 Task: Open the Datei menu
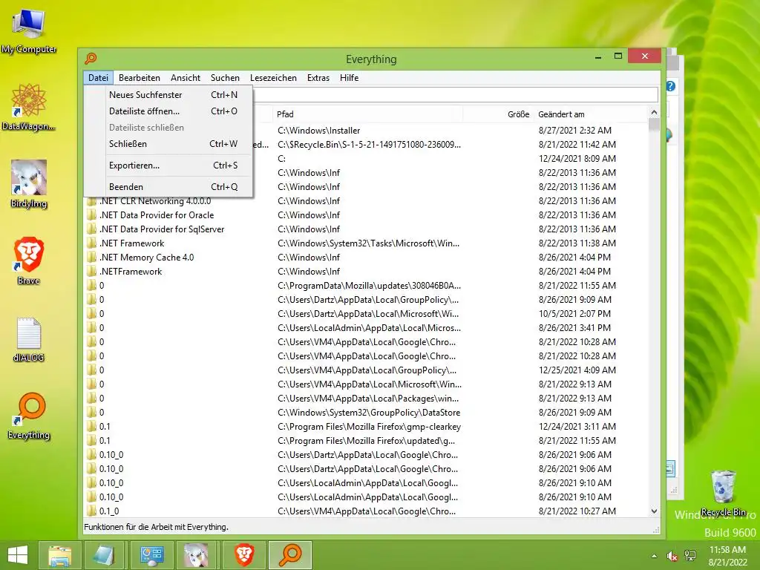pyautogui.click(x=99, y=77)
